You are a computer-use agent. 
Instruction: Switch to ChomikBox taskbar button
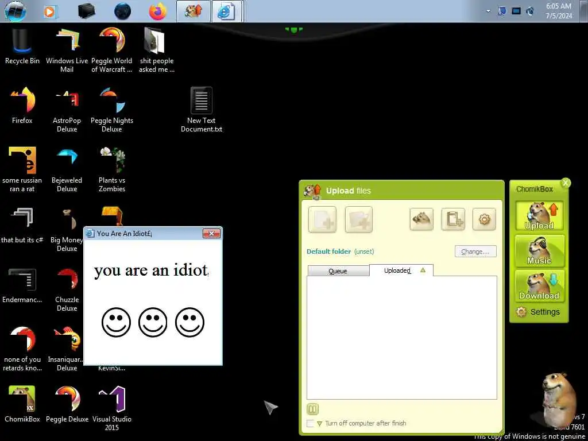(x=193, y=11)
